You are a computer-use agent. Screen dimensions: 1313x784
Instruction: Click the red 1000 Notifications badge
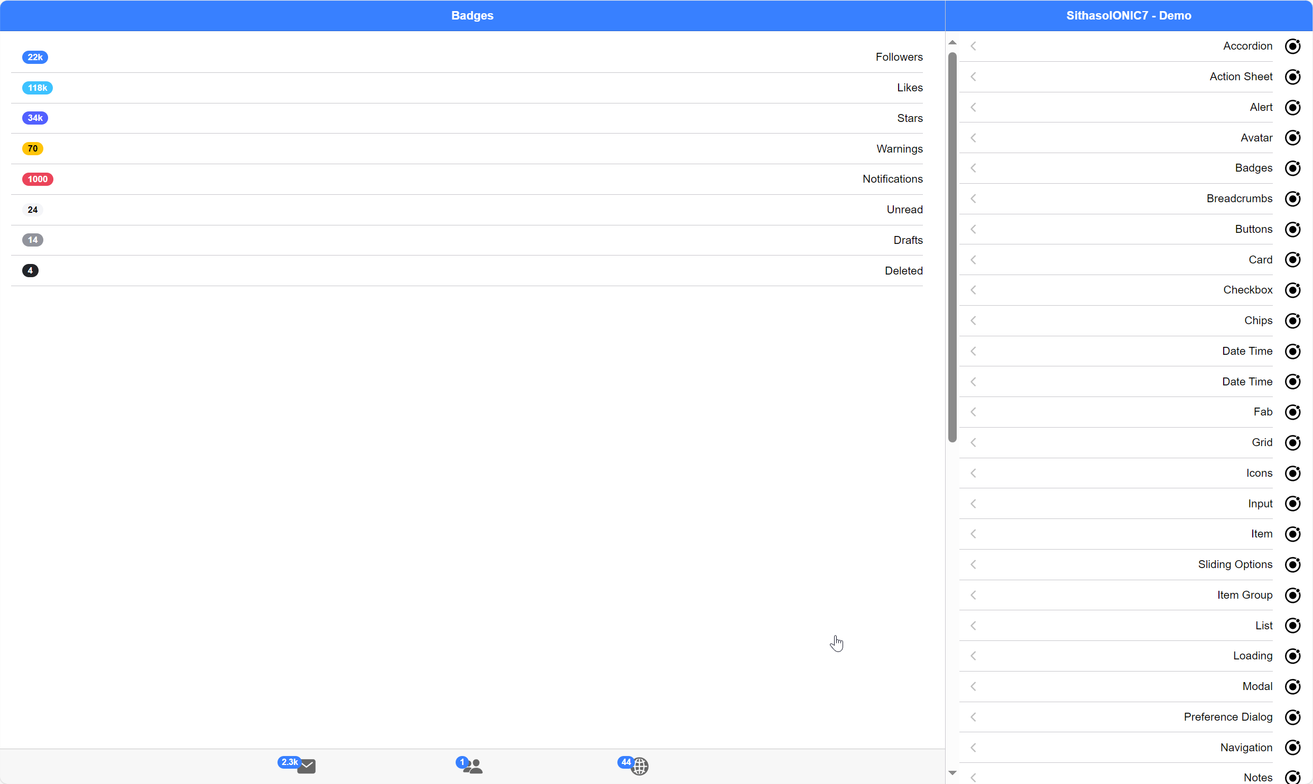click(38, 179)
